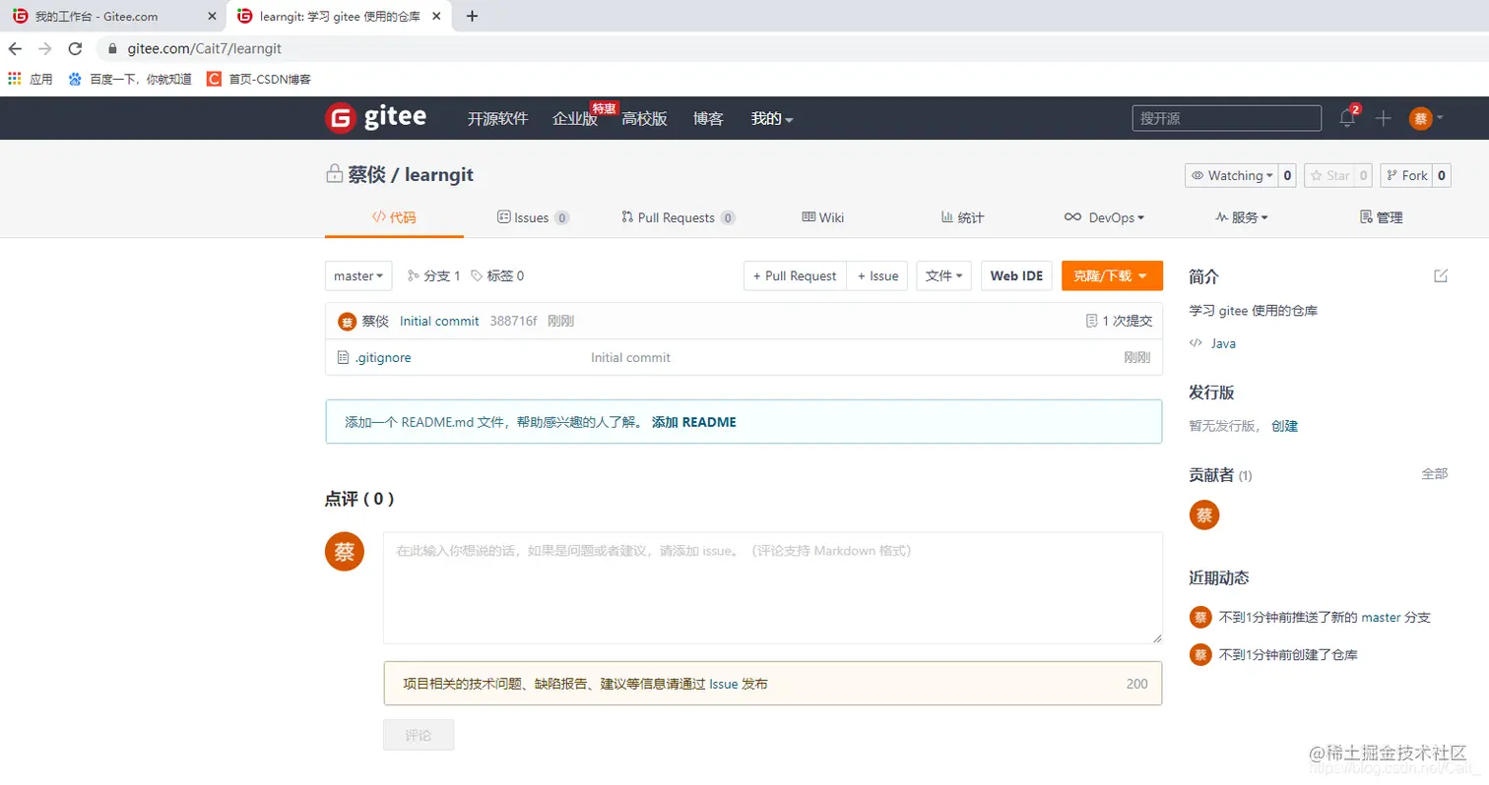This screenshot has height=785, width=1489.
Task: Open the Pull Requests tab
Action: (679, 217)
